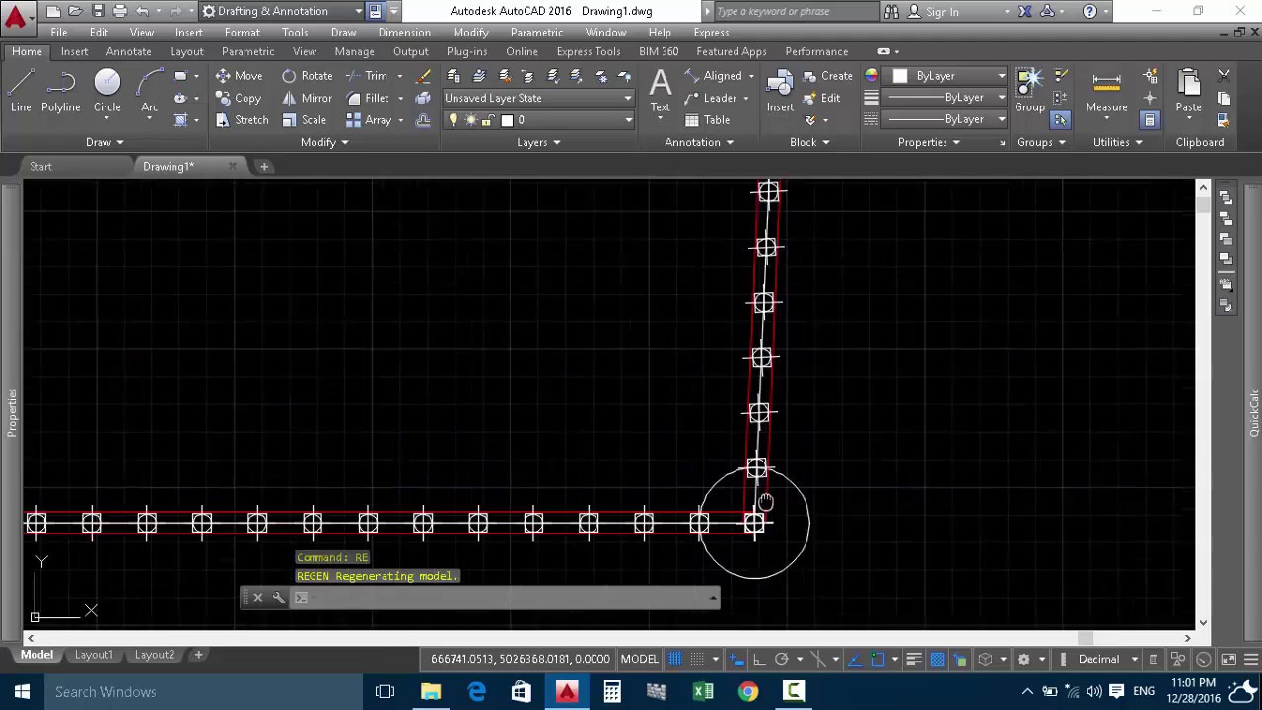Open the File menu
Image resolution: width=1262 pixels, height=710 pixels.
click(59, 32)
